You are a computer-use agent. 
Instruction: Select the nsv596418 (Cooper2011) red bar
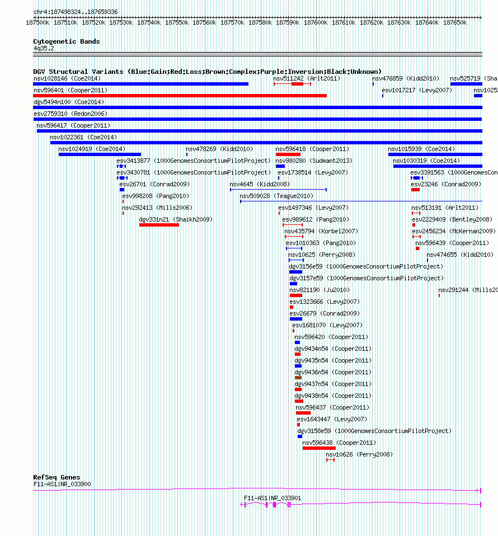288,154
